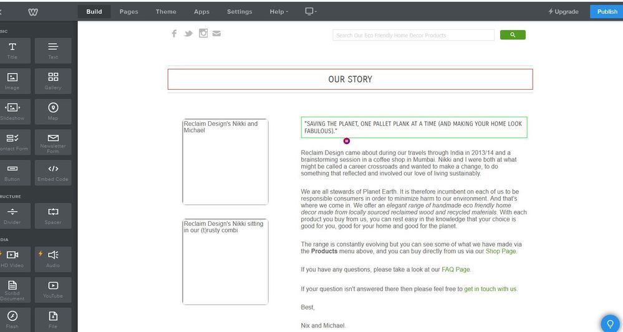Pick the Slideshow element
Image resolution: width=623 pixels, height=332 pixels.
(x=12, y=111)
